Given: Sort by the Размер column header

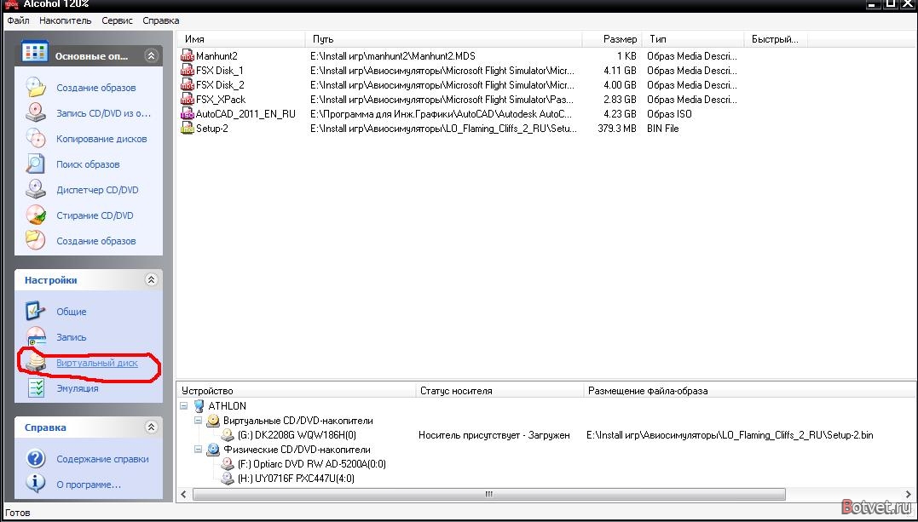Looking at the screenshot, I should 612,39.
